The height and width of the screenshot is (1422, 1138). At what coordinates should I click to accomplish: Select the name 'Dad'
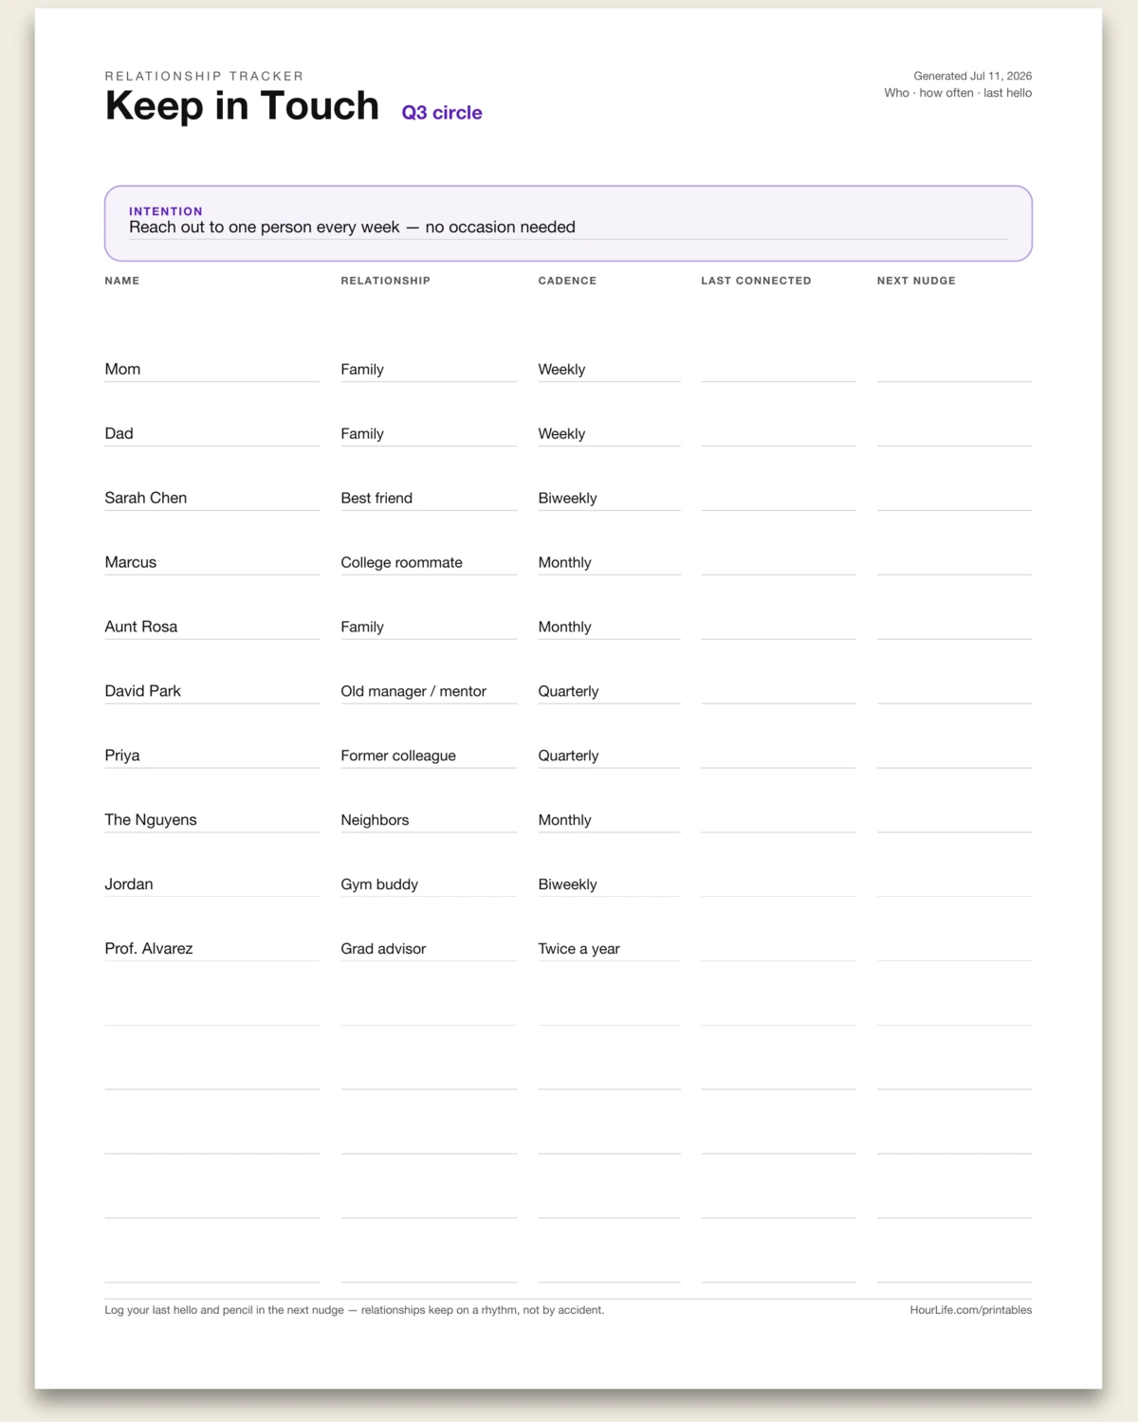pyautogui.click(x=119, y=434)
